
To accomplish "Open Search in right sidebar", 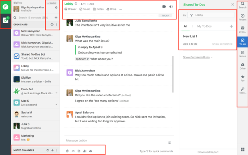I will coord(242,5).
